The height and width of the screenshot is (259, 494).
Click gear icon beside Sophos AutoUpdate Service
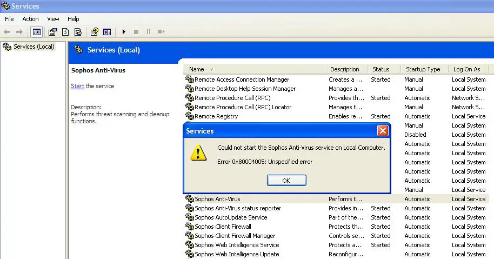(189, 217)
